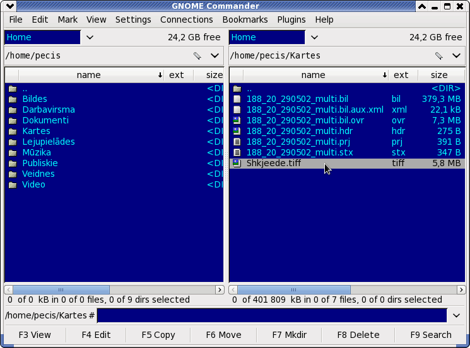Click the text file icon of 188_20_290502_multi.stx
This screenshot has height=348, width=470.
point(237,153)
